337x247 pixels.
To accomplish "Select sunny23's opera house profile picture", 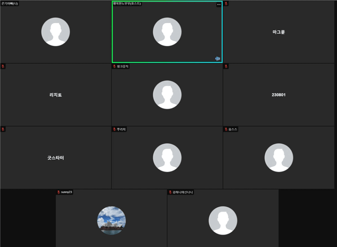I will (111, 220).
